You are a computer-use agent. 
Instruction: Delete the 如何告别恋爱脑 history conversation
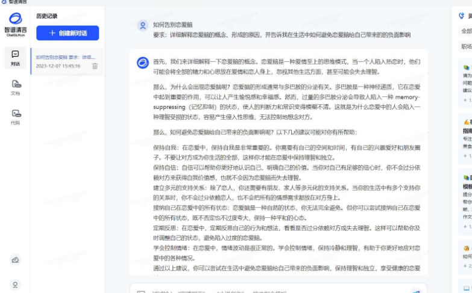[x=95, y=66]
